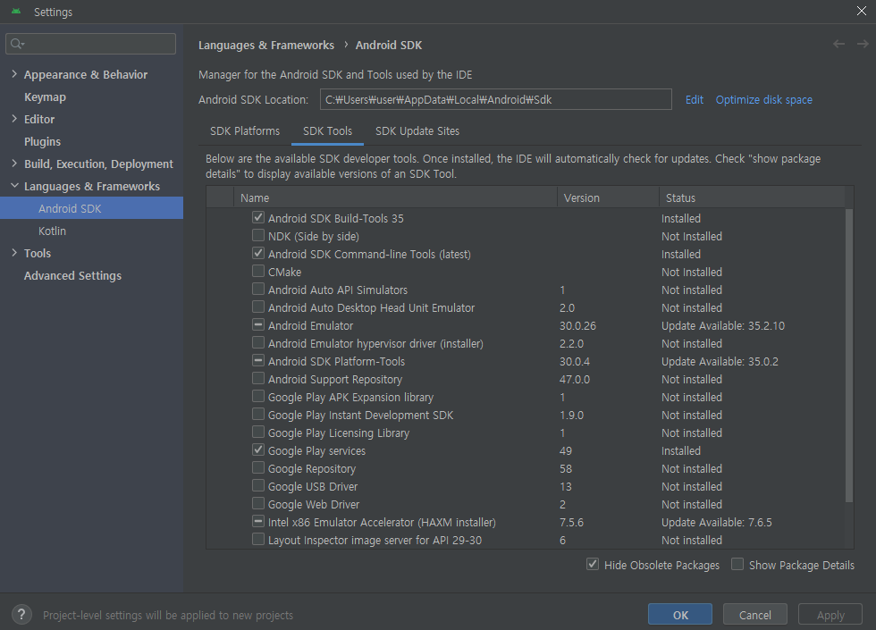Check Android Auto Desktop Head Unit Emulator
The width and height of the screenshot is (876, 630).
pos(258,307)
